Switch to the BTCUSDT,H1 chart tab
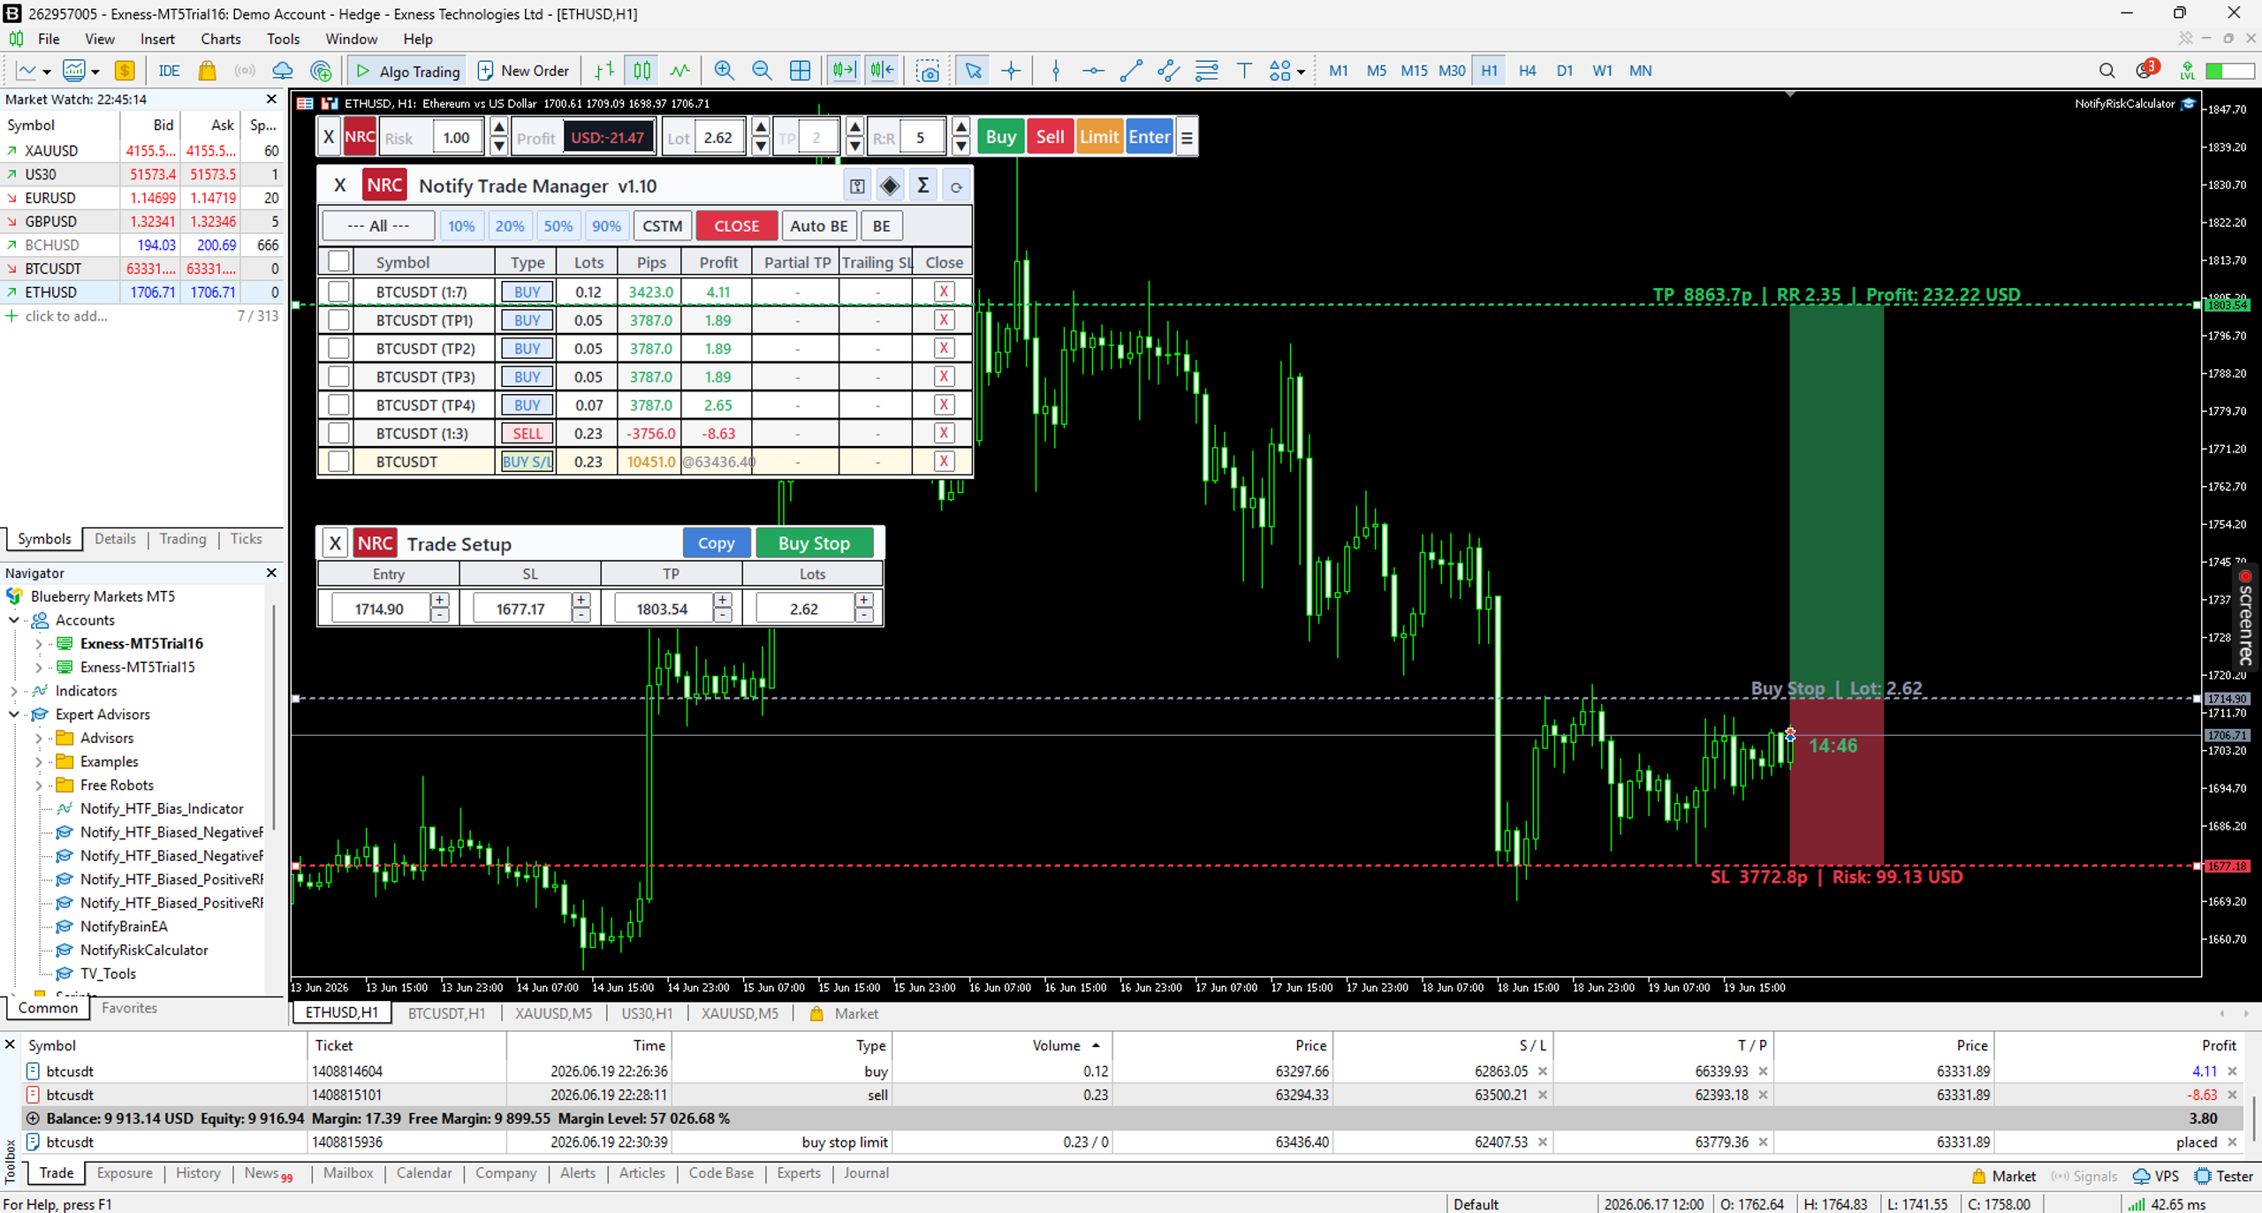The height and width of the screenshot is (1213, 2262). 446,1013
